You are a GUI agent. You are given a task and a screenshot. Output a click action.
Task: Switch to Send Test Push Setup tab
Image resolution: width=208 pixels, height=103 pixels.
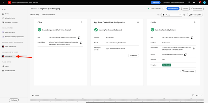pyautogui.click(x=48, y=15)
